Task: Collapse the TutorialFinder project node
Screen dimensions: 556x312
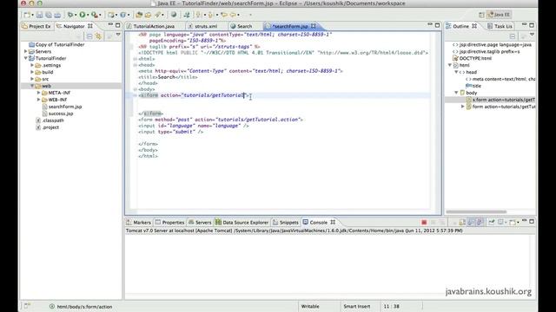Action: (25, 58)
